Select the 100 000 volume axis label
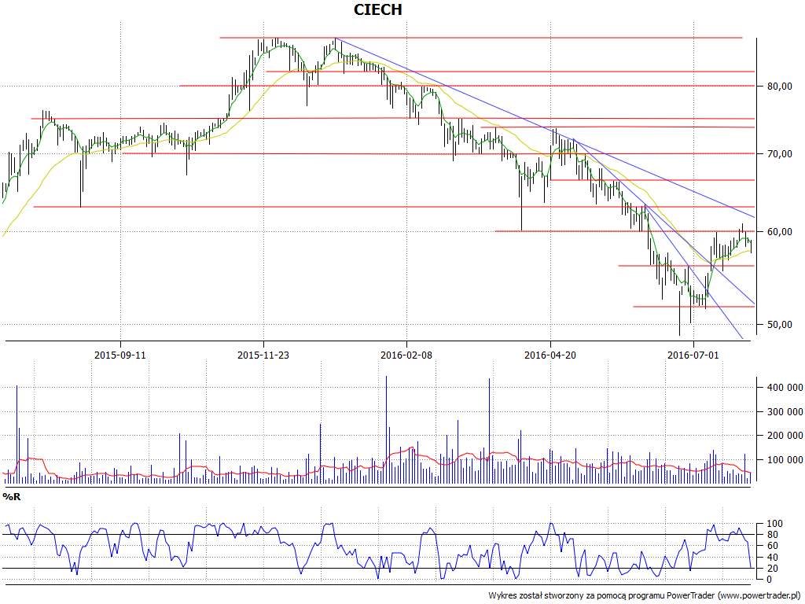Image resolution: width=805 pixels, height=604 pixels. tap(785, 459)
